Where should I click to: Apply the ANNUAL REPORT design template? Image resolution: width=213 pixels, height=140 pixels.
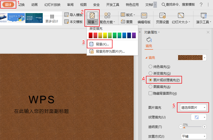pos(34,18)
